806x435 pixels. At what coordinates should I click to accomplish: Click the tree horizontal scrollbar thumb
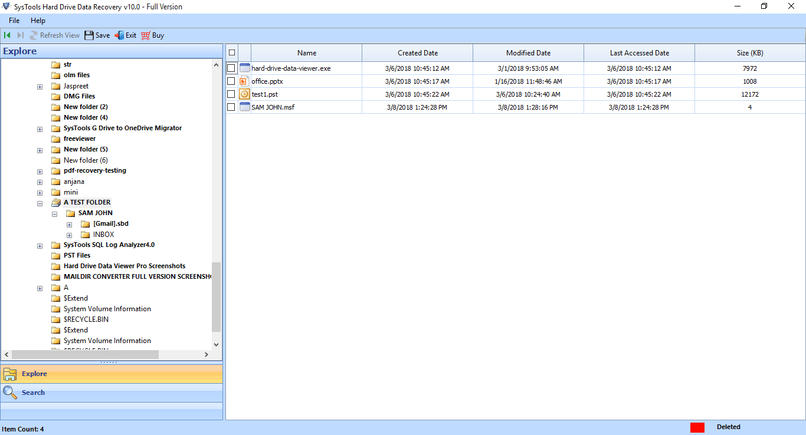click(x=85, y=354)
